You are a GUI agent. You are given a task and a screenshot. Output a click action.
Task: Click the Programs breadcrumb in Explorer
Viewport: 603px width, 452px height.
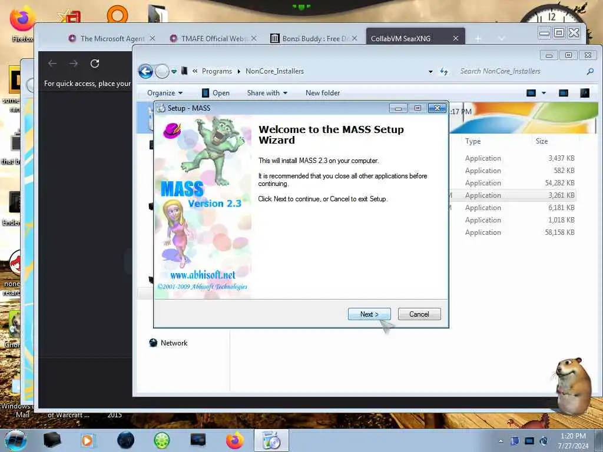(217, 71)
